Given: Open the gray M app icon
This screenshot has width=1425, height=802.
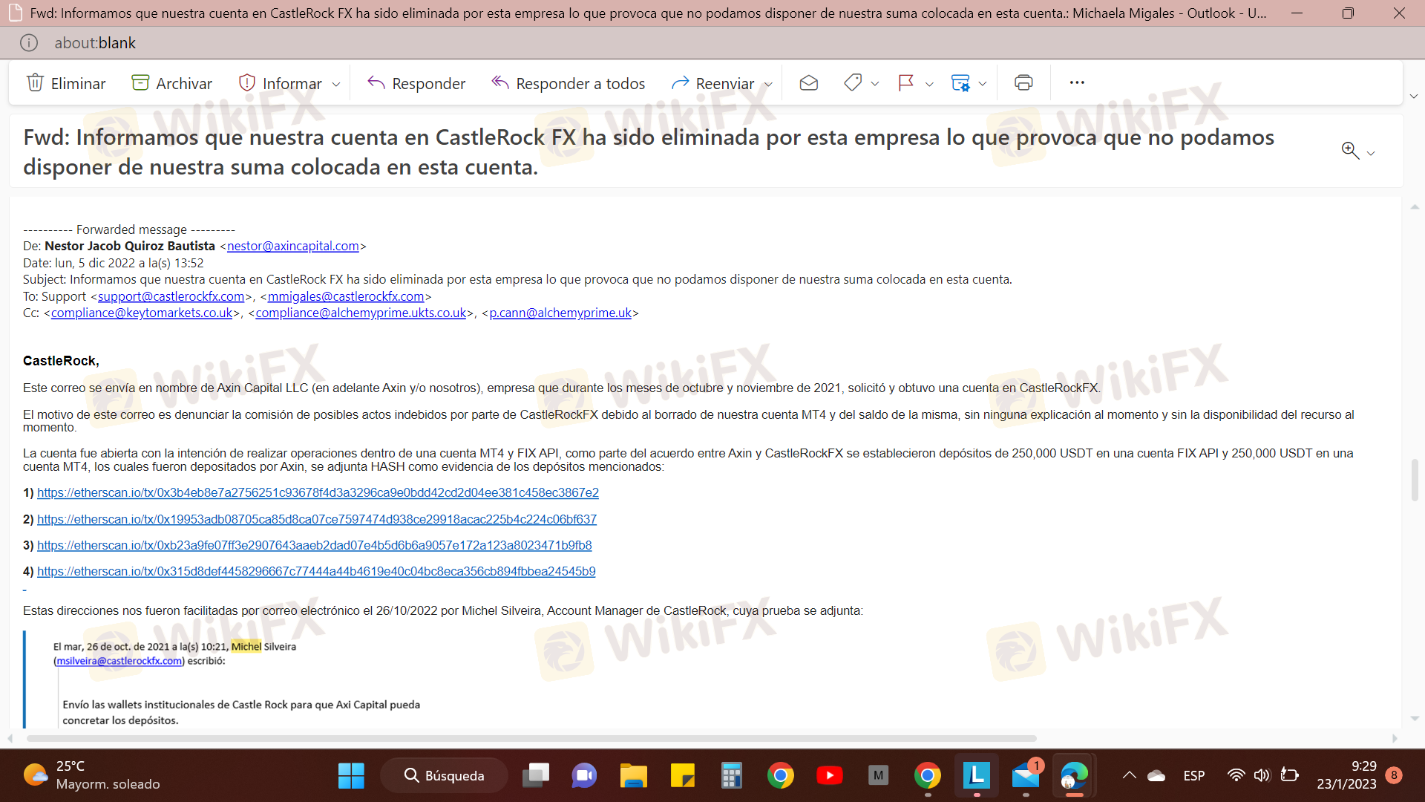Looking at the screenshot, I should click(x=878, y=775).
